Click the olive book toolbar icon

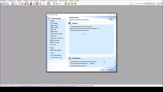(x=37, y=4)
